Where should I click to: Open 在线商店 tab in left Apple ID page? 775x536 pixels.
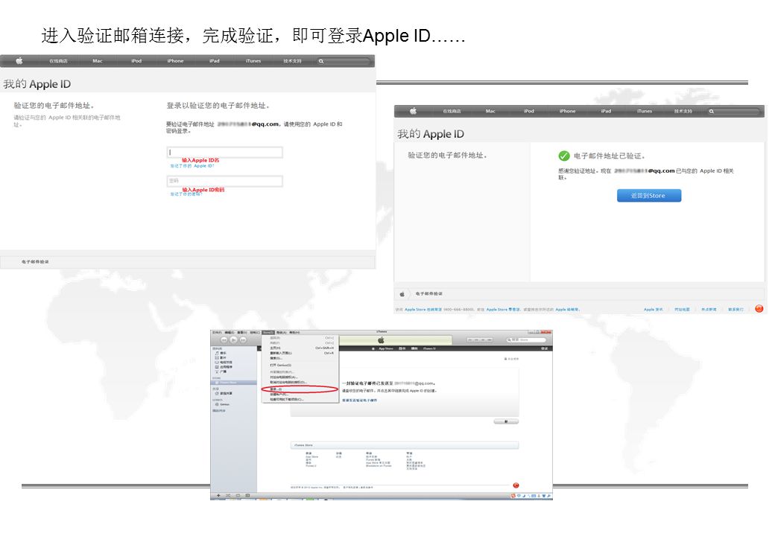[x=58, y=61]
